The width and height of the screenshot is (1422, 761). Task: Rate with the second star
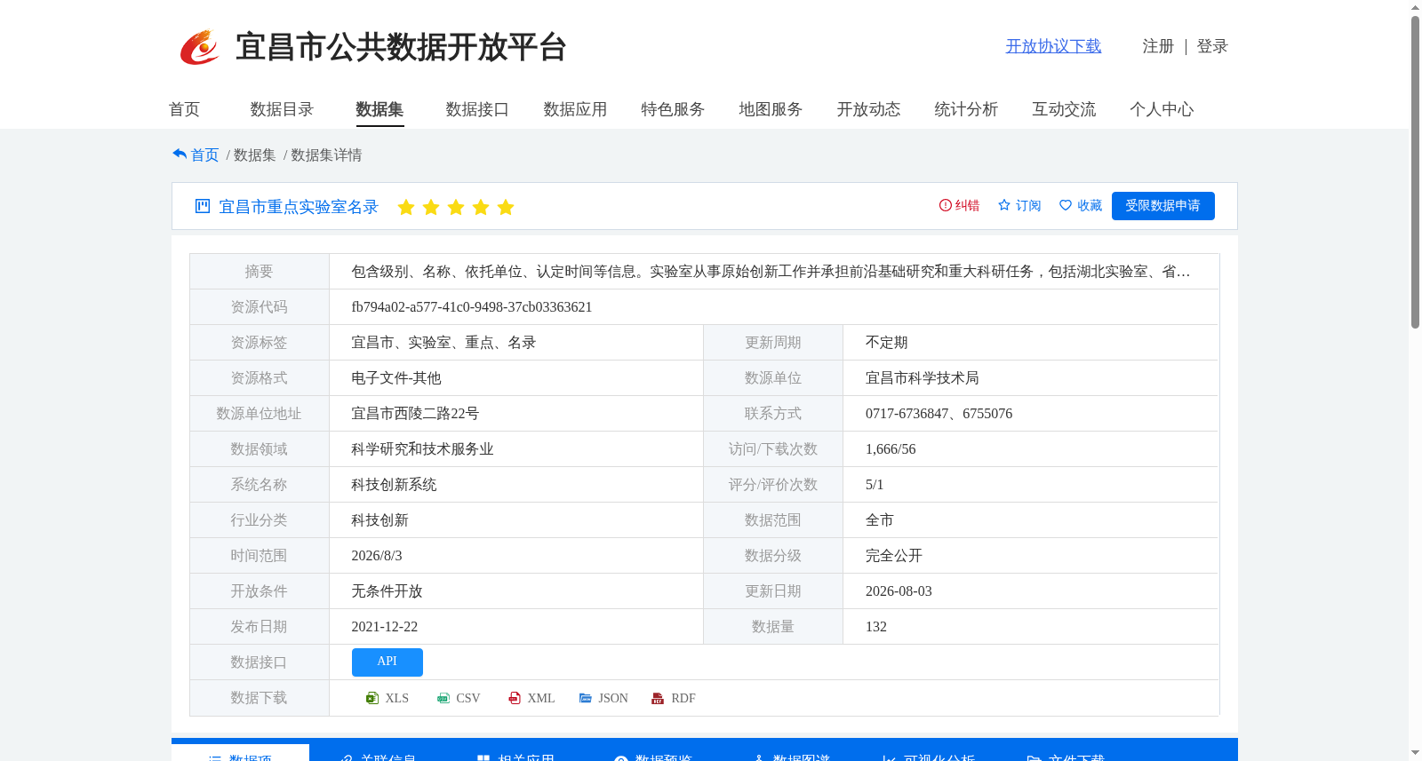431,207
